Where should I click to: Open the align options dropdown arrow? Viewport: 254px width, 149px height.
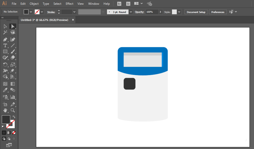(x=236, y=12)
